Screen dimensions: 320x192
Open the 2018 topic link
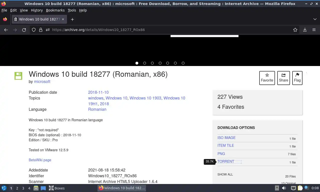coord(104,104)
